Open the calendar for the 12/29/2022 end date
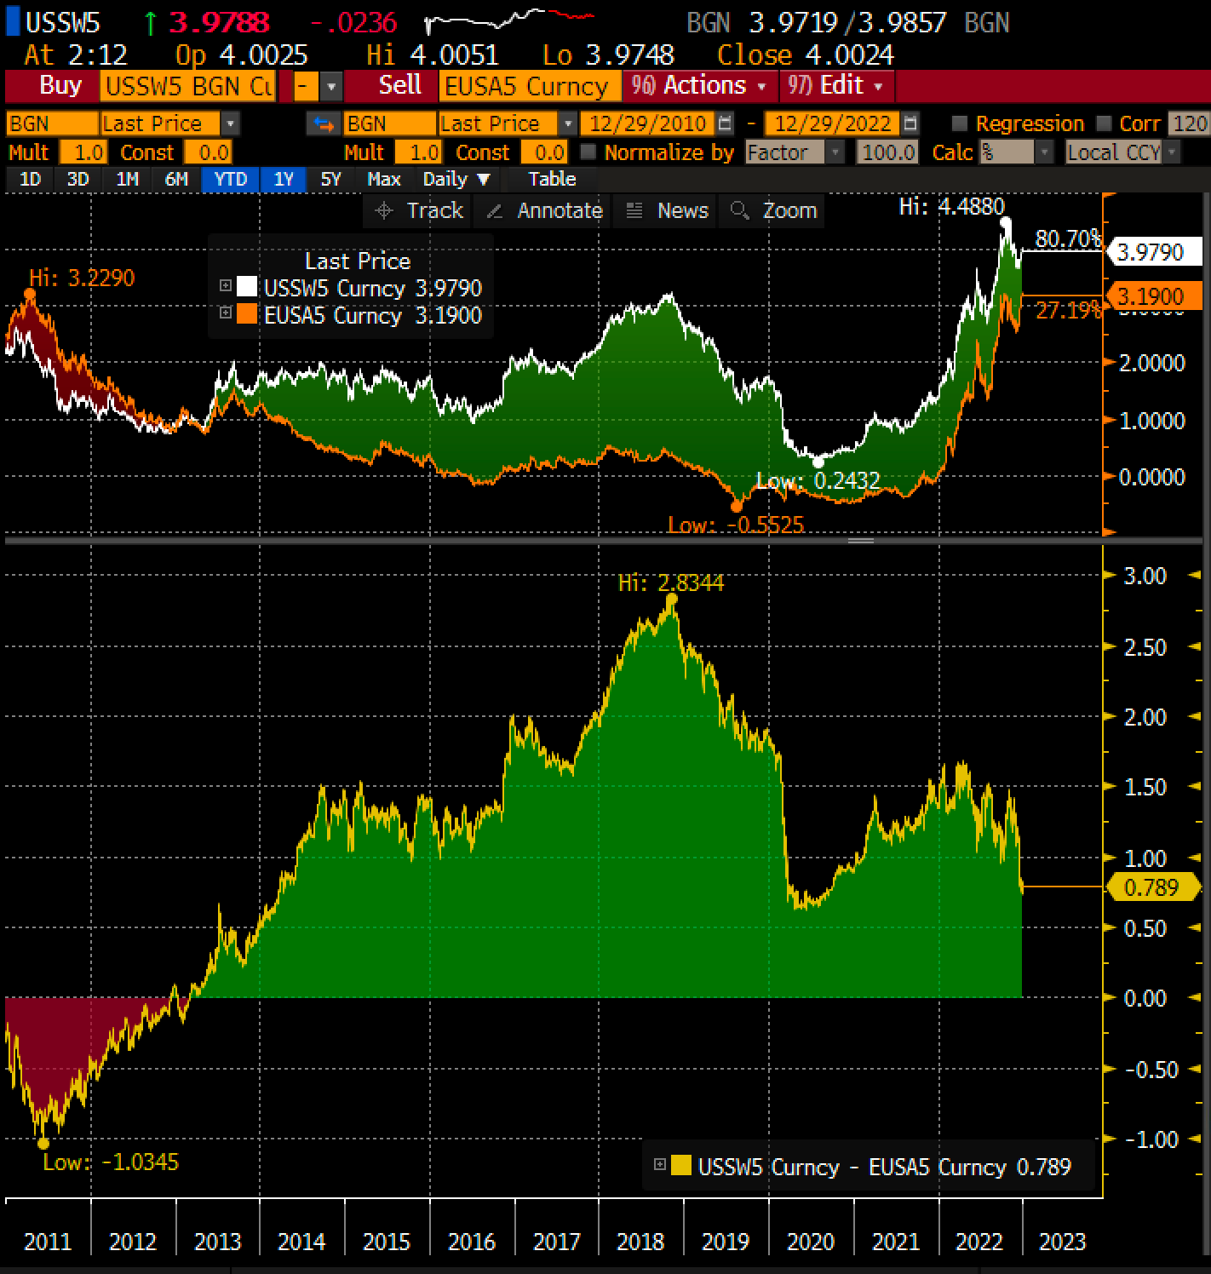 (910, 123)
